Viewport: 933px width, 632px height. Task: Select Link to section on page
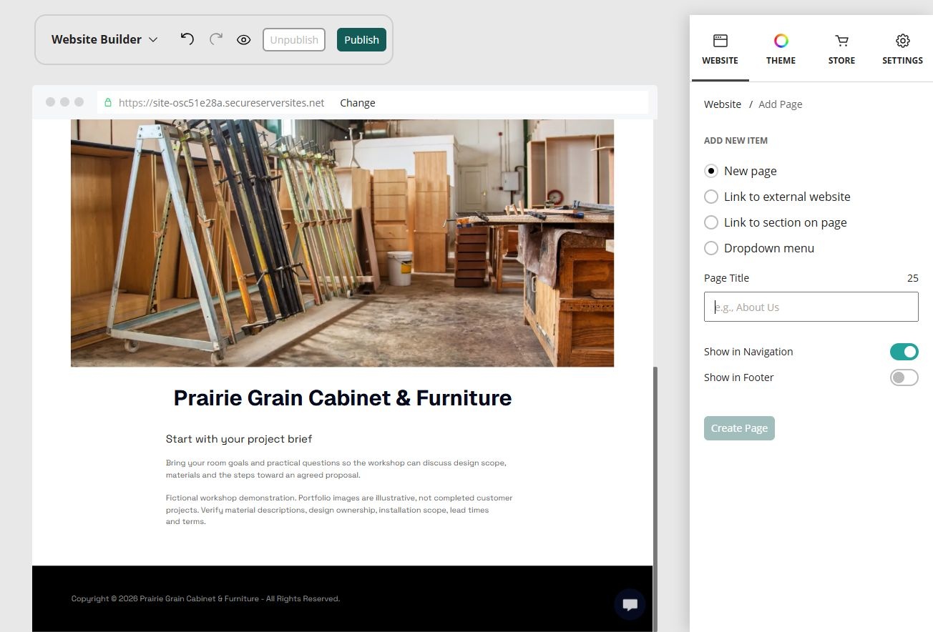[711, 222]
